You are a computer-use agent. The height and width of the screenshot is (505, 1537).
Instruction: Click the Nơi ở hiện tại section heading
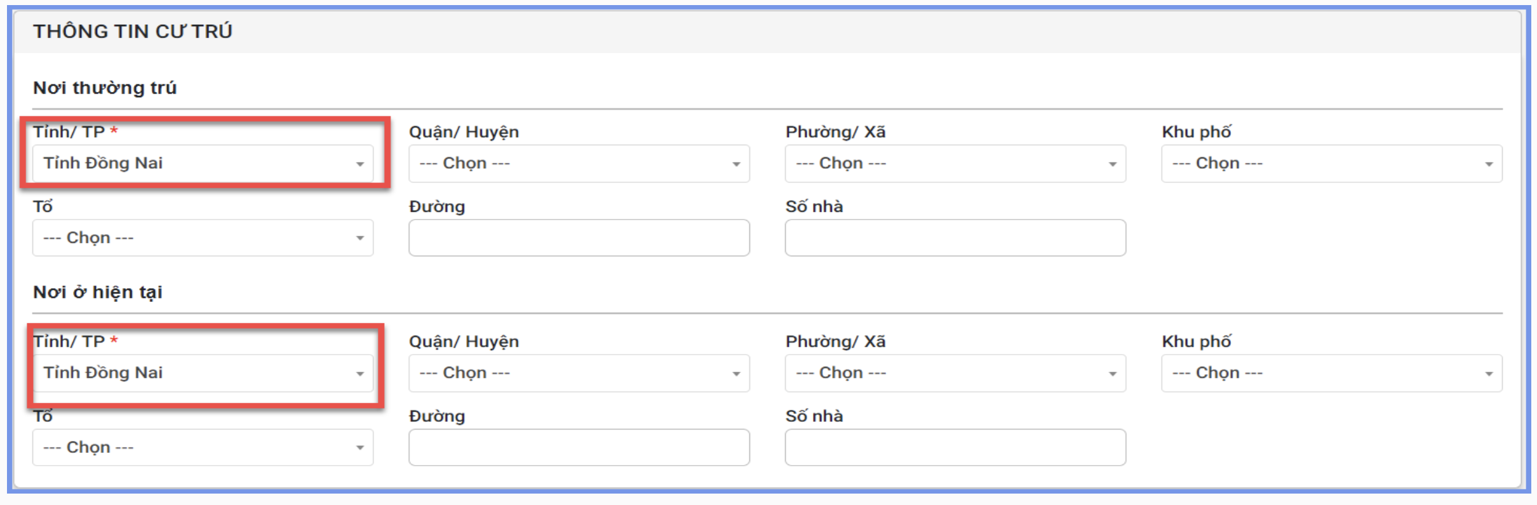click(x=98, y=292)
